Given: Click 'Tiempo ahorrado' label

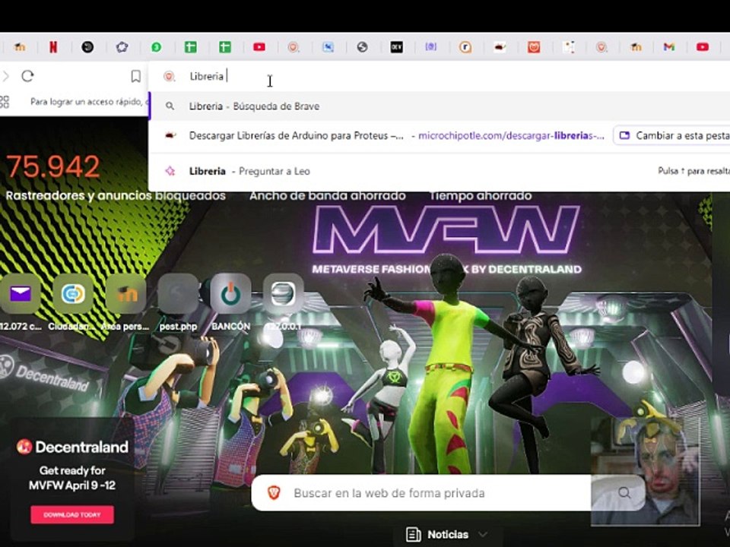Looking at the screenshot, I should tap(481, 196).
